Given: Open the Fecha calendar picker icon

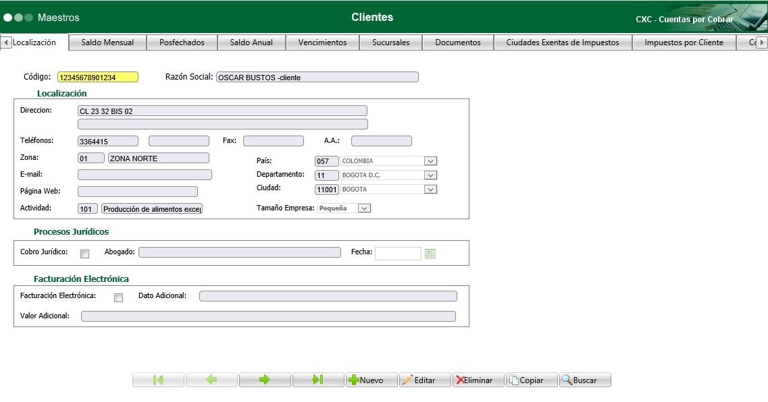Looking at the screenshot, I should coord(430,254).
